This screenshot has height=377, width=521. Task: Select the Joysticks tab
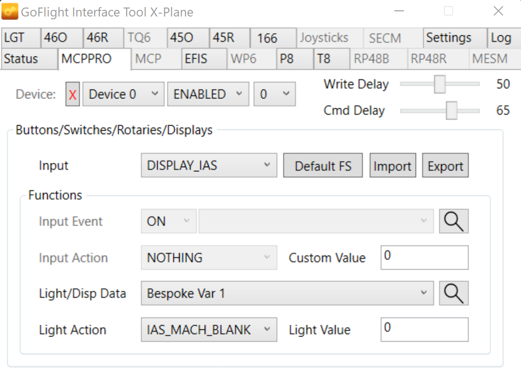[329, 38]
